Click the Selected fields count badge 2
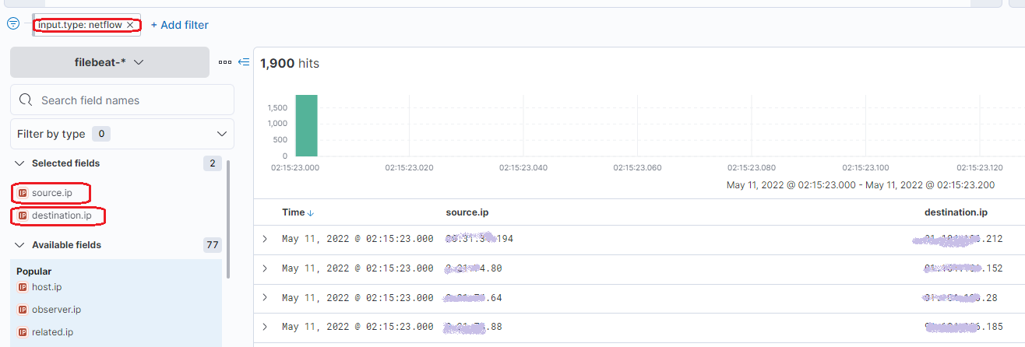Screen dimensions: 1025x347 click(x=213, y=163)
